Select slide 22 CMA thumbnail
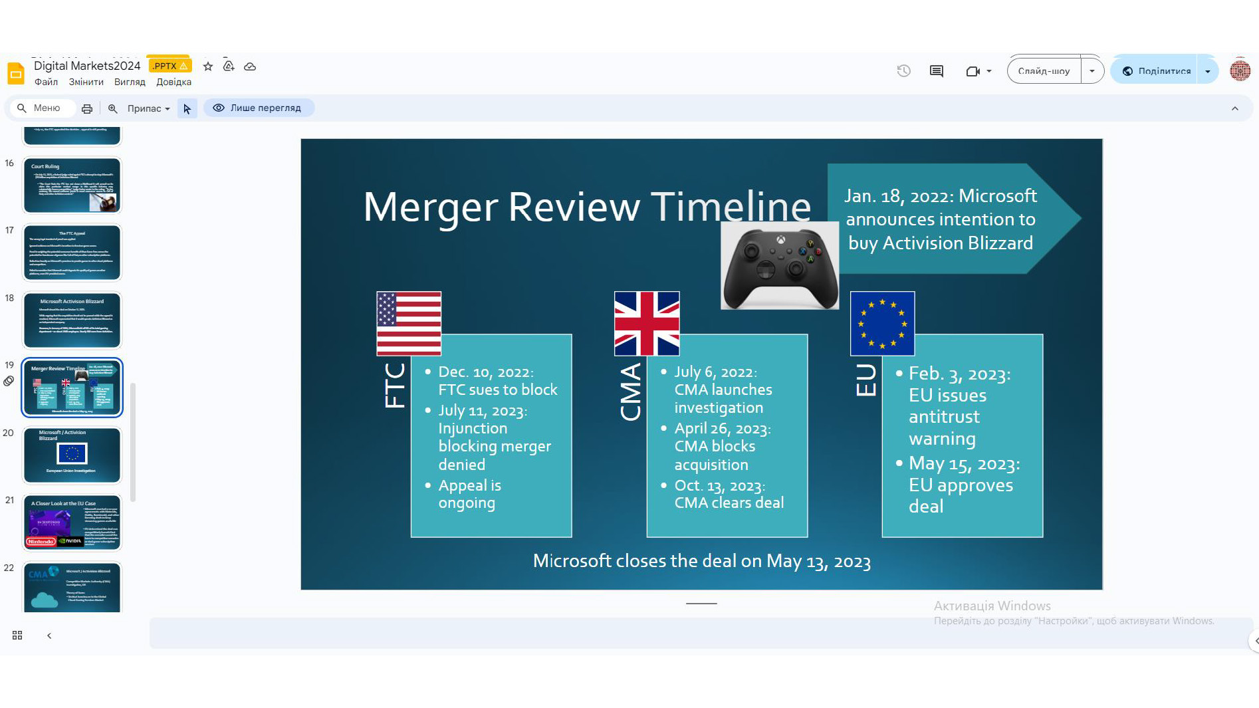 click(72, 588)
